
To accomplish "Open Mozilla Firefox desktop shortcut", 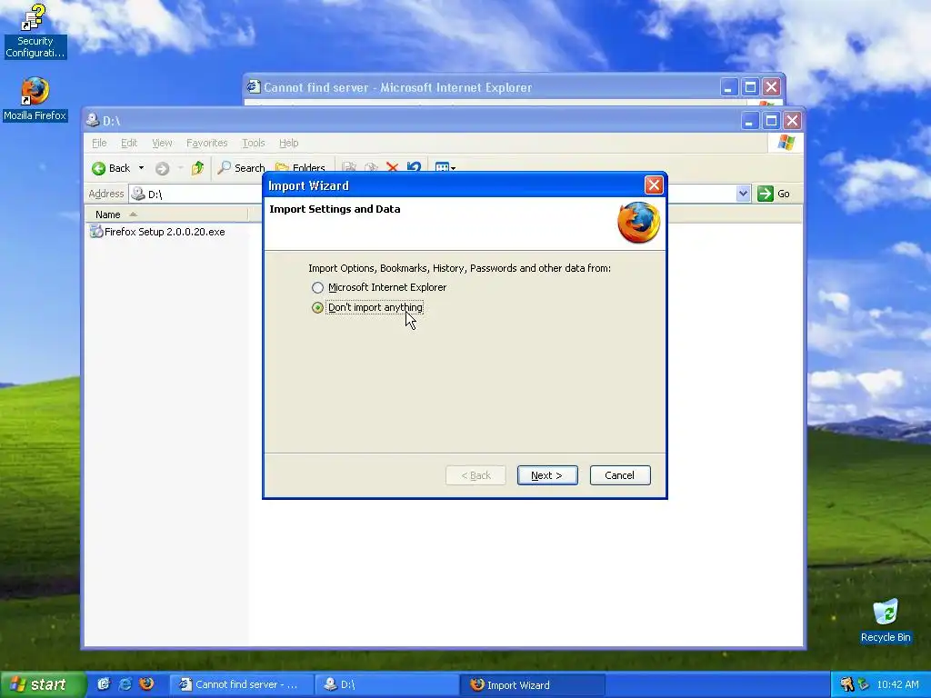I will point(35,99).
